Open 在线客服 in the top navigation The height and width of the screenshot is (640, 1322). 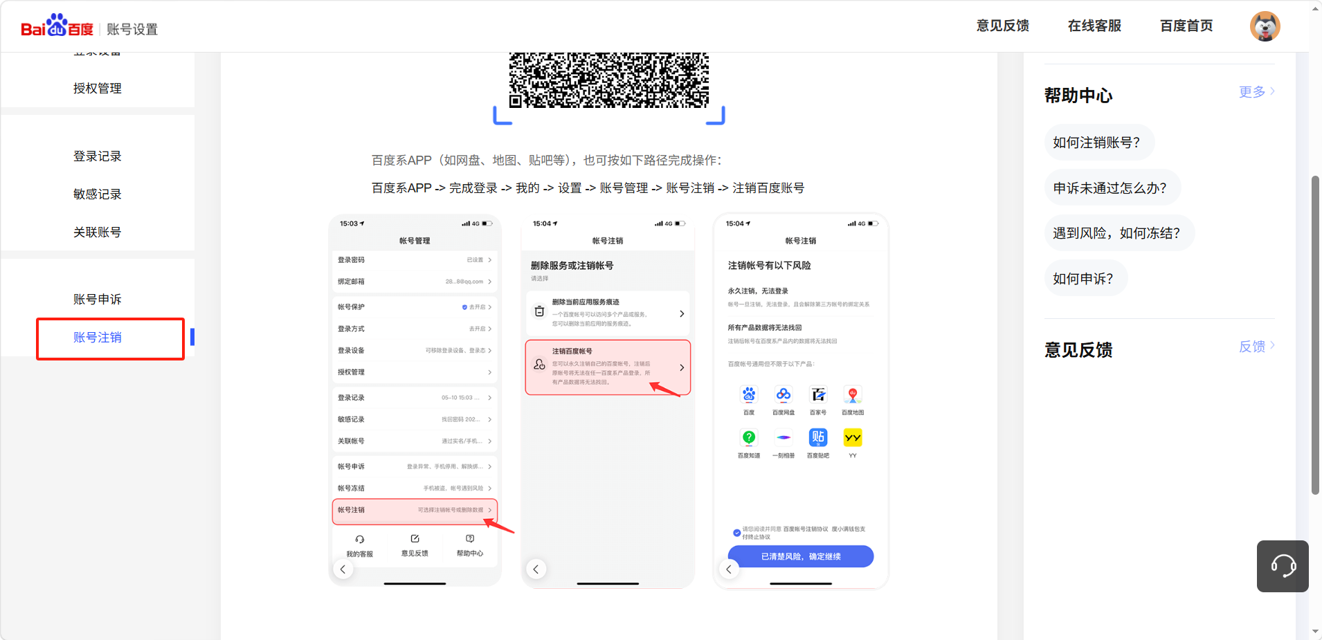point(1094,26)
